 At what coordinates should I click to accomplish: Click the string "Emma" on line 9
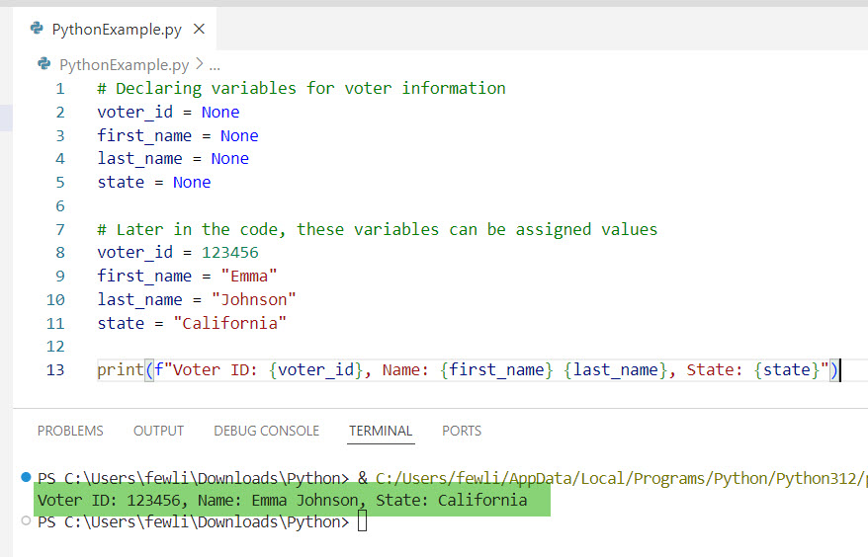(248, 276)
